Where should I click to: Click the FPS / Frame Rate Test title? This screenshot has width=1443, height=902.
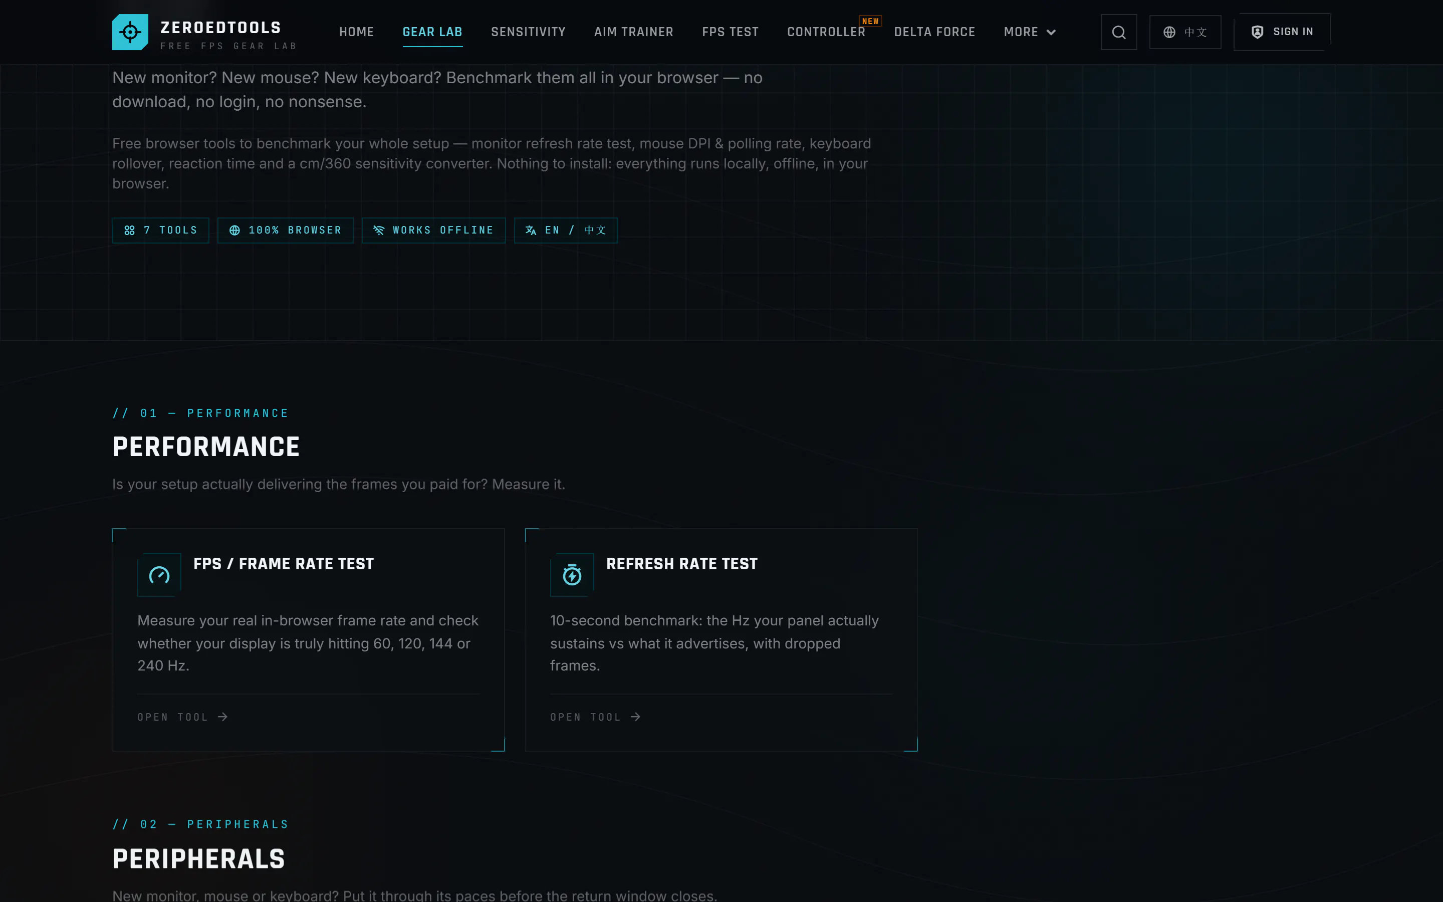coord(283,564)
